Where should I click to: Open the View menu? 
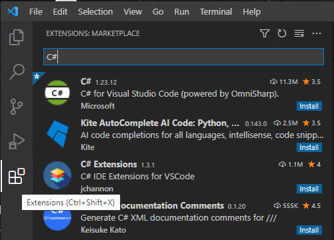coord(133,12)
